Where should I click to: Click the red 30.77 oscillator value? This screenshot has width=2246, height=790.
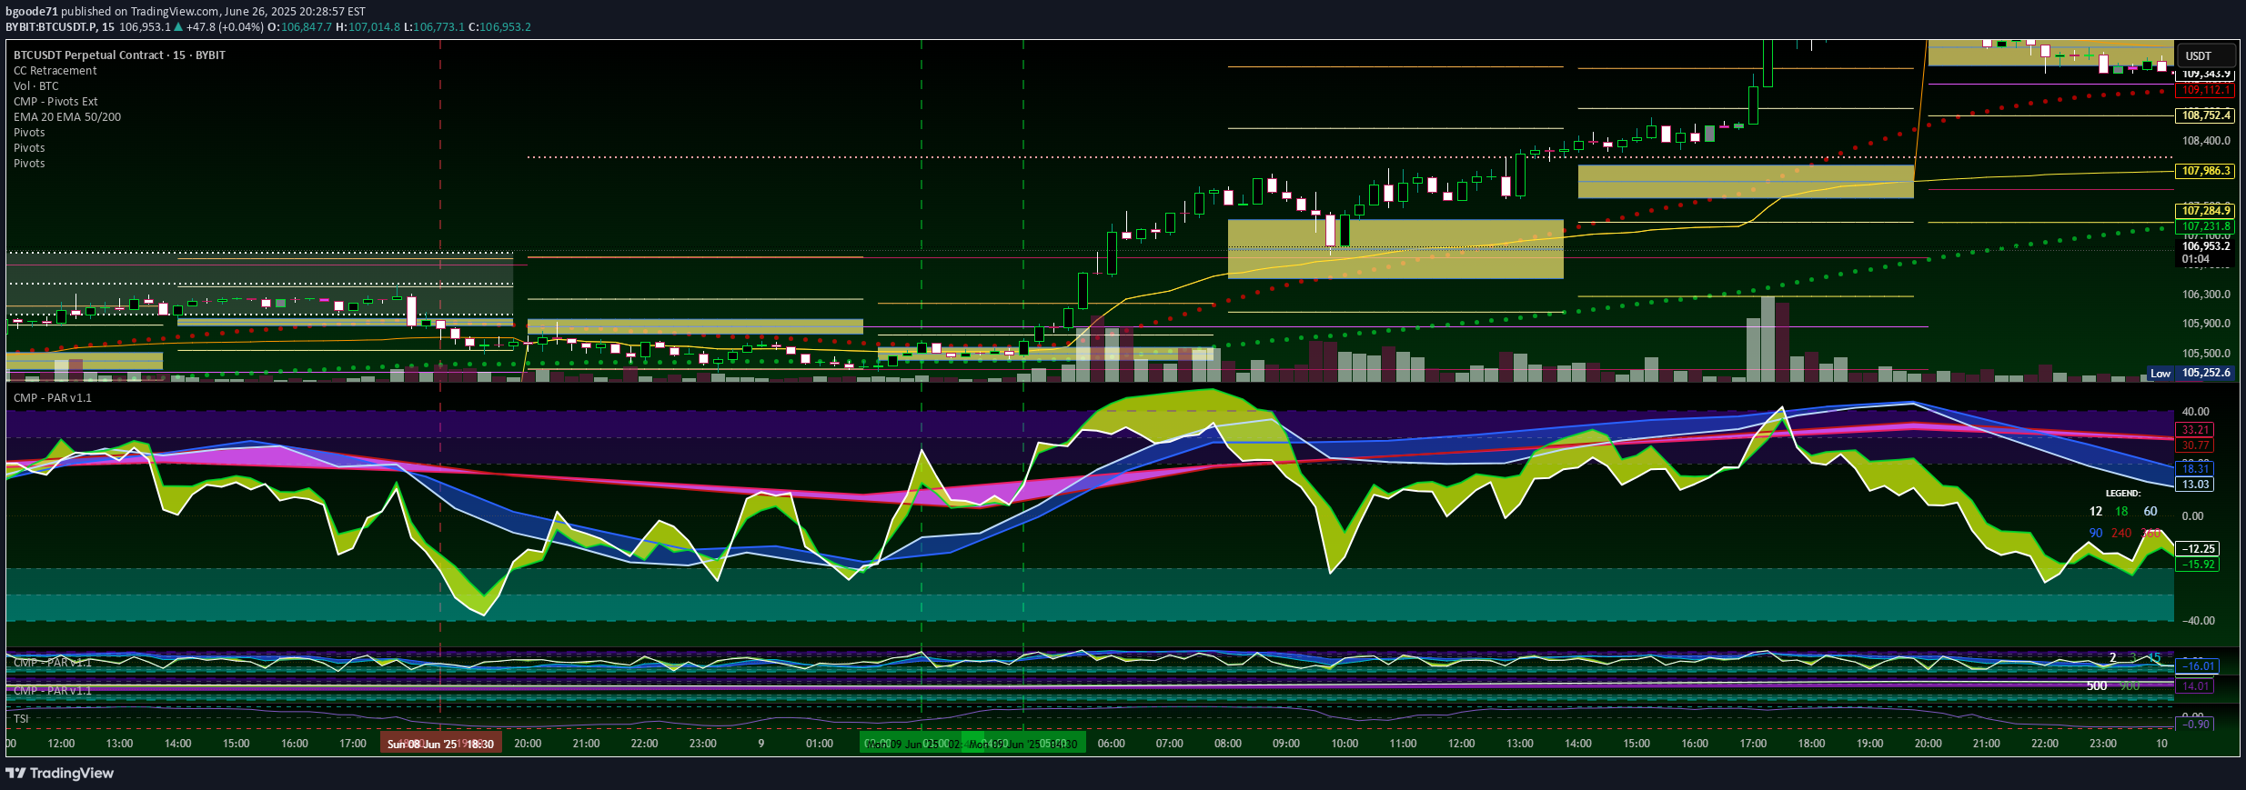(2195, 445)
